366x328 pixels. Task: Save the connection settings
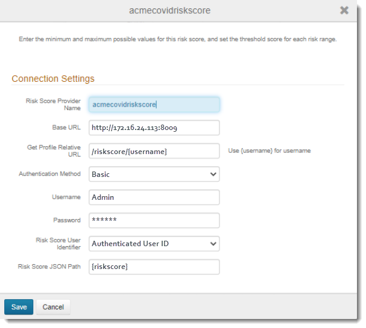19,307
